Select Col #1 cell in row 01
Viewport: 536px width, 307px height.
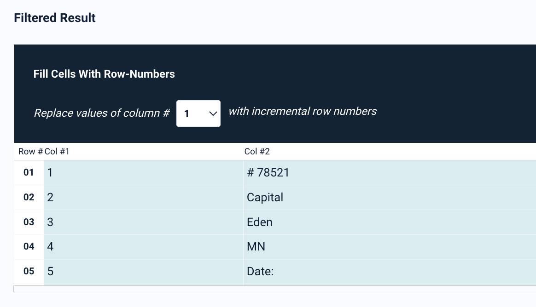[x=143, y=173]
